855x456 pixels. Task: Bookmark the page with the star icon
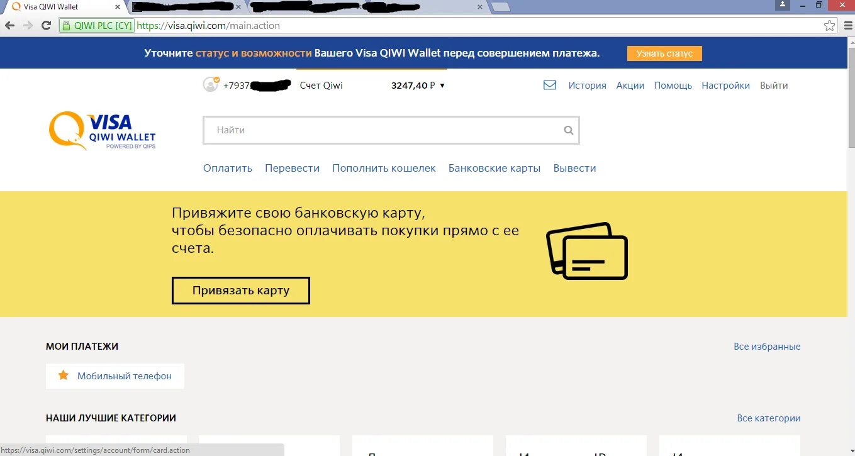click(830, 26)
